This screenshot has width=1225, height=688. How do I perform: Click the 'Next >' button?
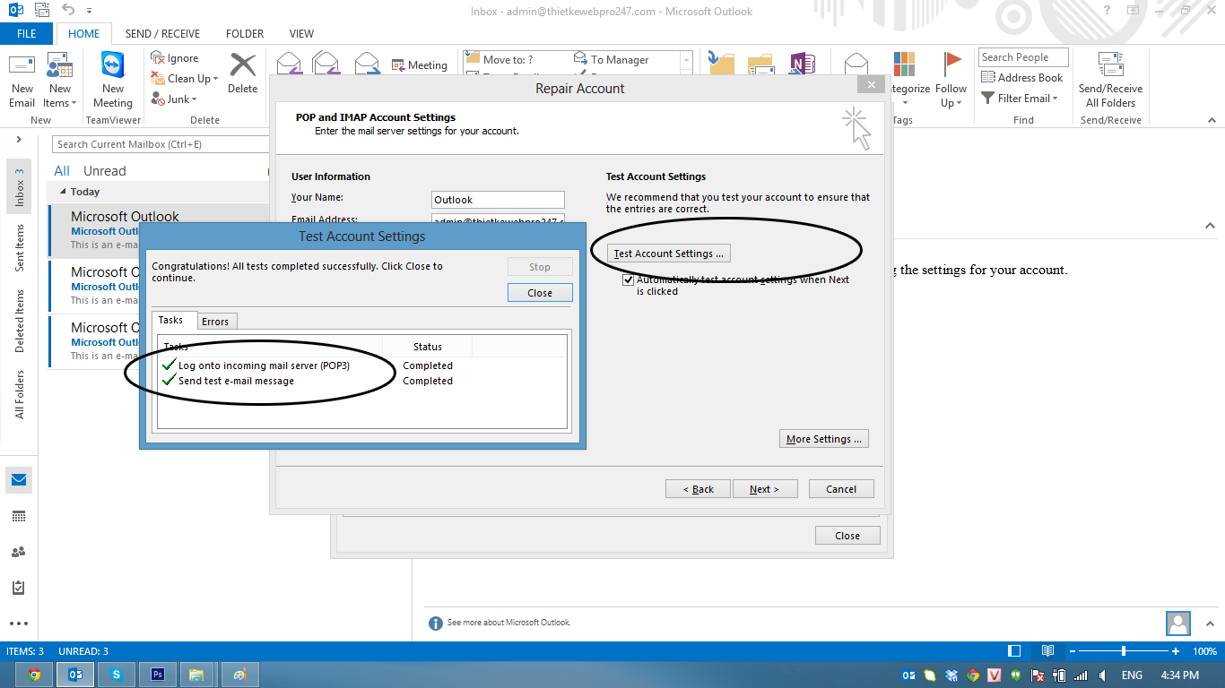[764, 489]
